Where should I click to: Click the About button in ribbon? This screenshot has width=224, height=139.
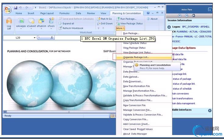pyautogui.click(x=152, y=19)
